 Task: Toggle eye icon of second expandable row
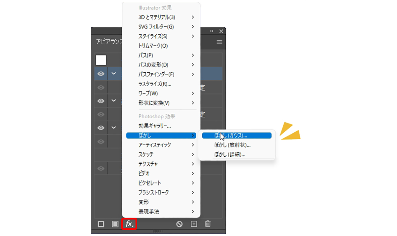point(101,101)
